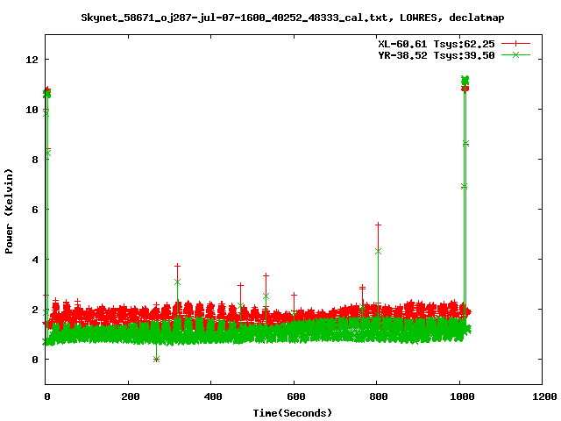Click the green marker at zero power near 270 seconds

click(156, 359)
